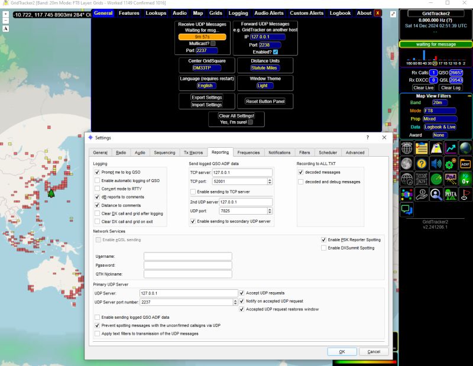Click the wireframe globe satellite icon
473x366 pixels.
click(407, 148)
